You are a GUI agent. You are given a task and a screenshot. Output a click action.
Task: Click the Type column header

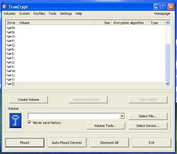pyautogui.click(x=157, y=23)
